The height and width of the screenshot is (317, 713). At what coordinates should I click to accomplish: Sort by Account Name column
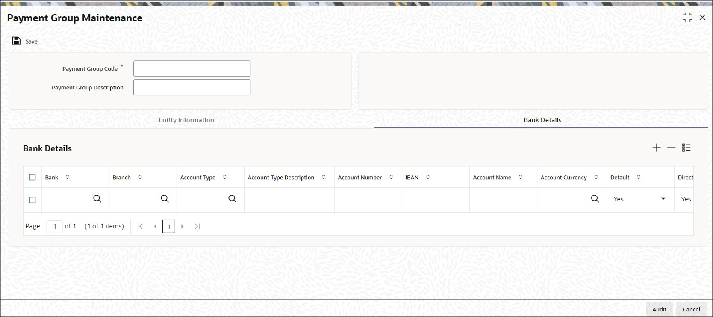tap(521, 177)
